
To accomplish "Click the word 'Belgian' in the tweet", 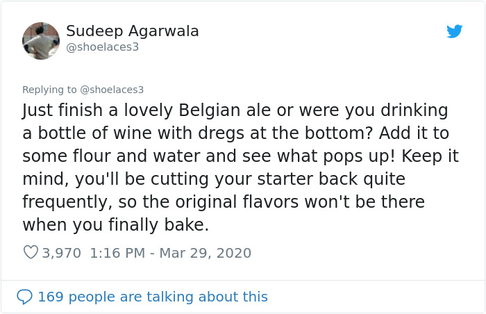I will 210,110.
